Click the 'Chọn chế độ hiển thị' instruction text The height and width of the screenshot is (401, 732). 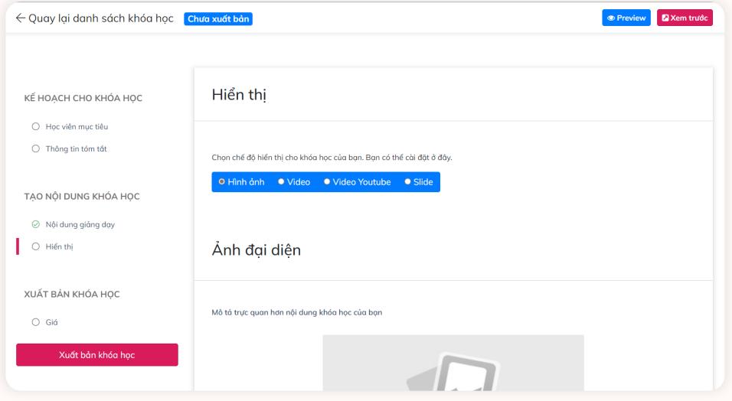coord(332,158)
